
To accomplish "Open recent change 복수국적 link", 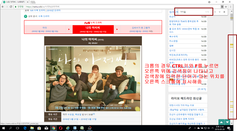I will 173,37.
